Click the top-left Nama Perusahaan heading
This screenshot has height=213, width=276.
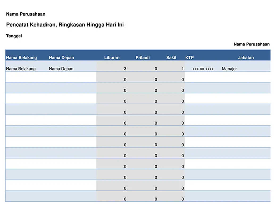tap(26, 14)
